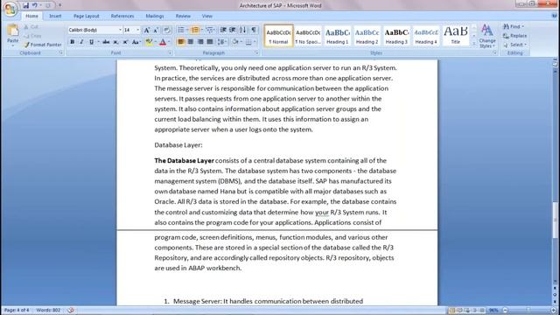This screenshot has height=315, width=560.
Task: Apply the No Spacing style
Action: (x=307, y=36)
